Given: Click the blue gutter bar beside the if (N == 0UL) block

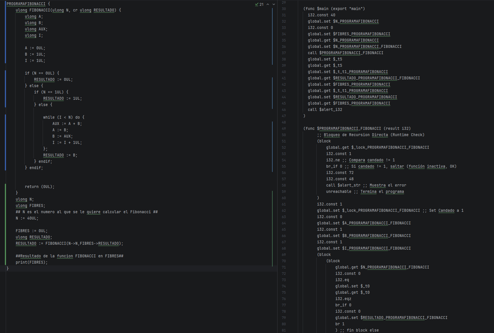Looking at the screenshot, I should point(5,86).
